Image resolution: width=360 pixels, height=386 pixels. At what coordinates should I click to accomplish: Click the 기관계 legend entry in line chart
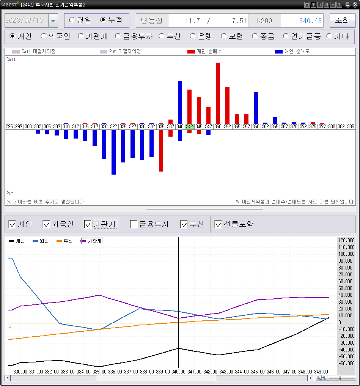91,241
